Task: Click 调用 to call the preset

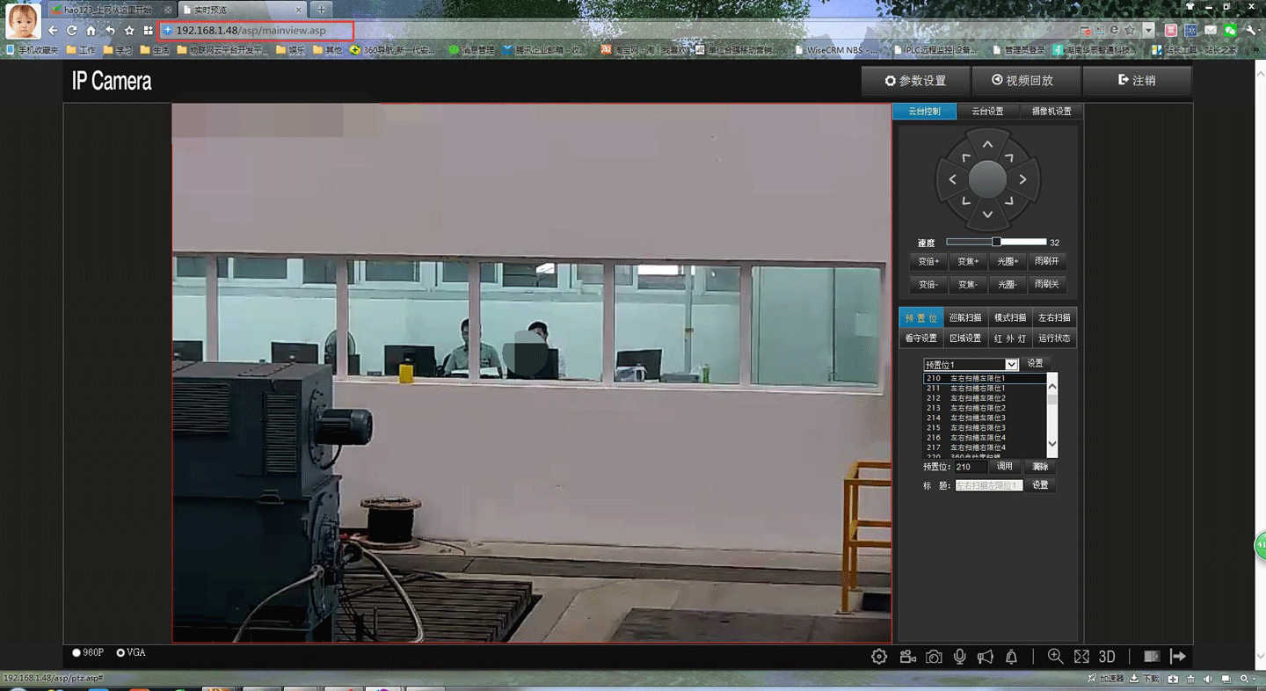Action: coord(1005,467)
